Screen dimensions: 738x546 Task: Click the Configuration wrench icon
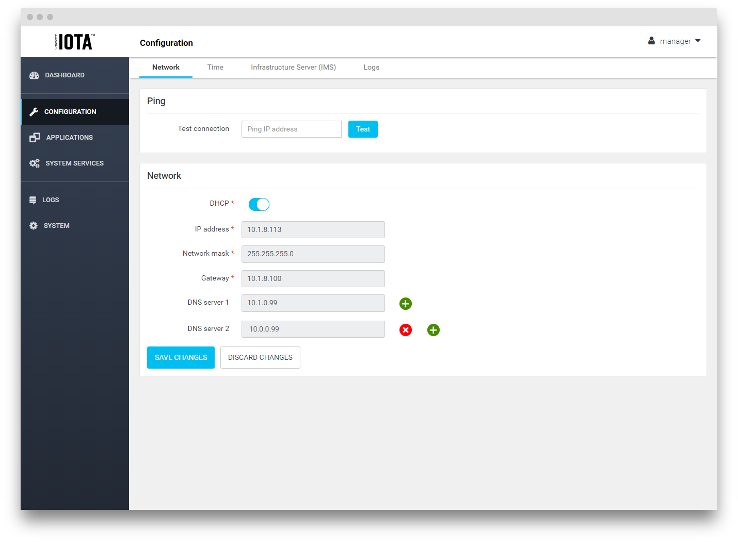(x=34, y=112)
